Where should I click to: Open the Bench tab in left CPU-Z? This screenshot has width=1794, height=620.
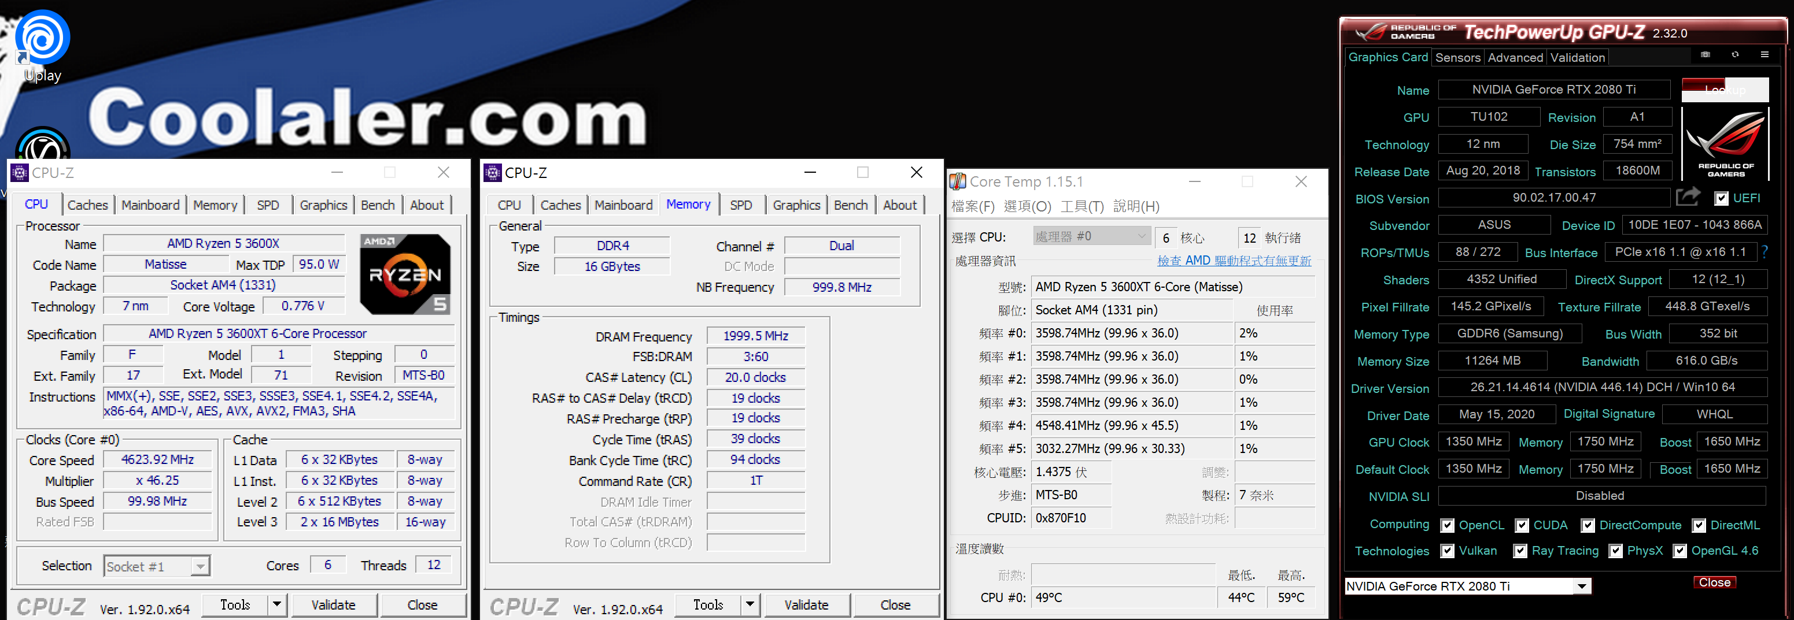tap(378, 205)
